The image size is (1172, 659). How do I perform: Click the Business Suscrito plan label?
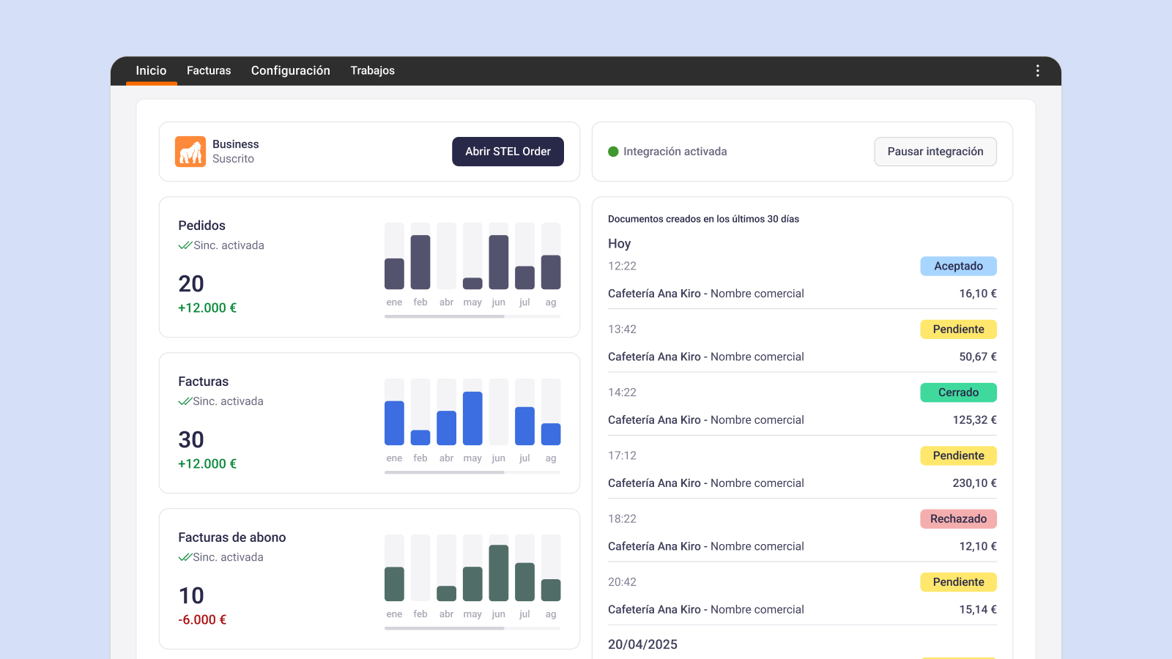click(235, 152)
